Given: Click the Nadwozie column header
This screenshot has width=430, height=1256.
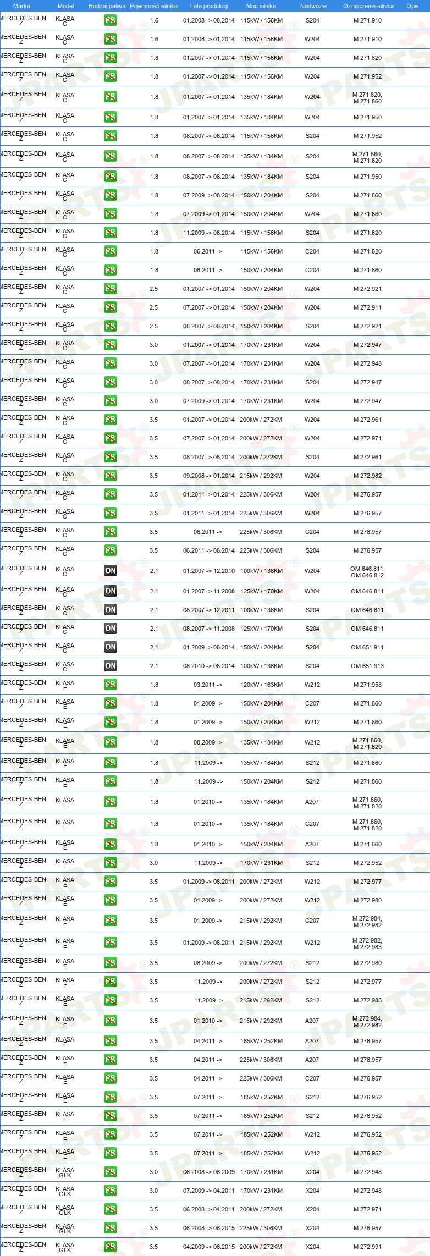Looking at the screenshot, I should pos(313,6).
